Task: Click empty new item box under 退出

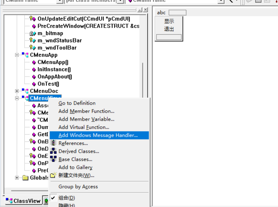Action: [169, 37]
